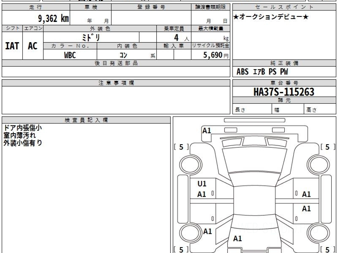Select the A1 mark on the front bumper
The image size is (338, 253).
pyautogui.click(x=207, y=130)
